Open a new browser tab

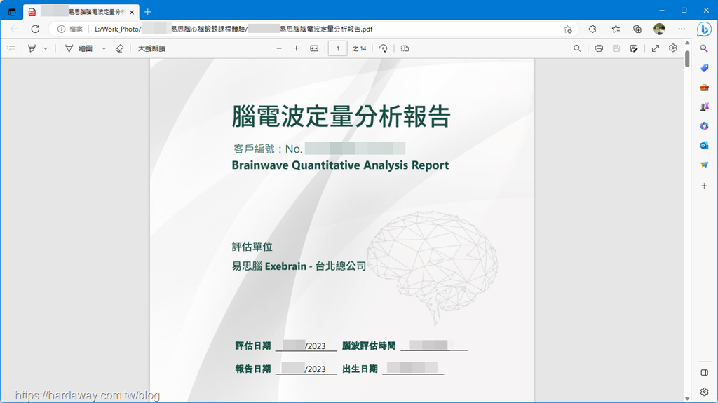pos(147,12)
